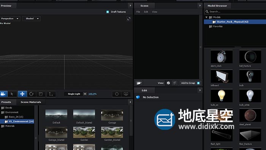Open the Shaded display mode dropdown
266x150 pixels.
coord(32,19)
